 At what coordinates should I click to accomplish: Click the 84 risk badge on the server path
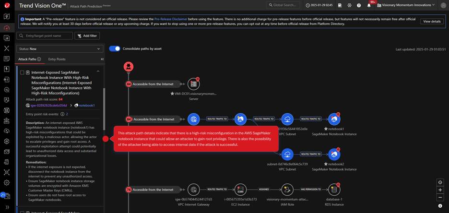(x=129, y=84)
